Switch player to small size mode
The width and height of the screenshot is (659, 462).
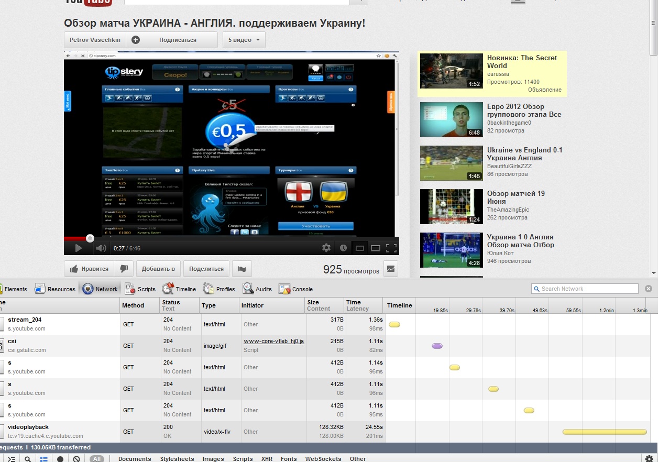[359, 248]
